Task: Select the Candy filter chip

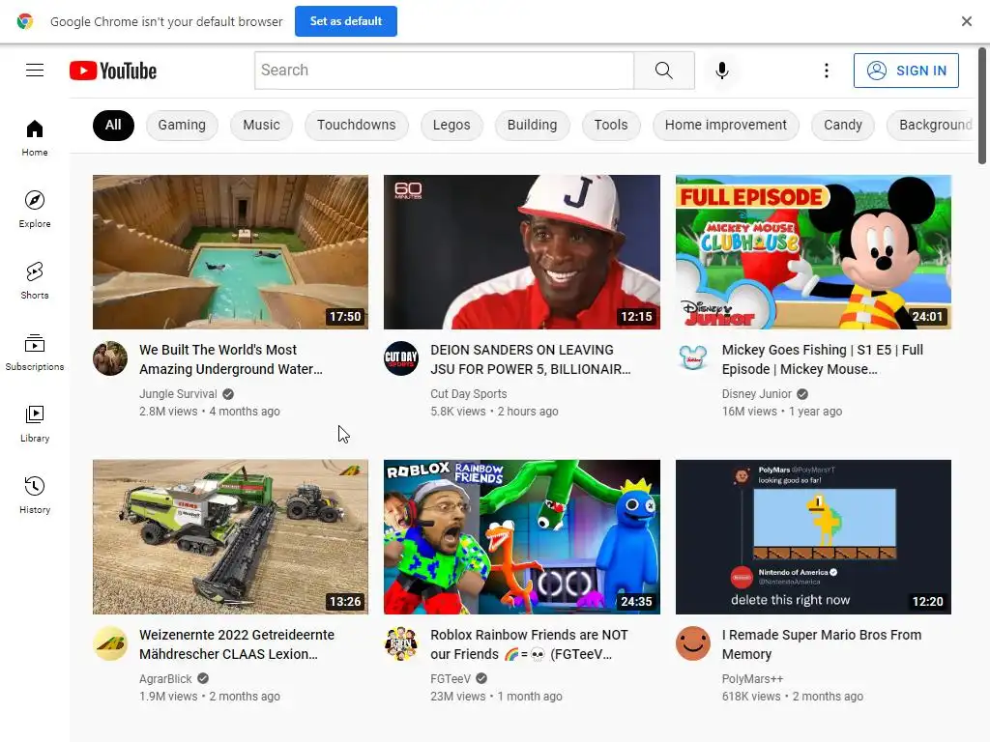Action: (843, 125)
